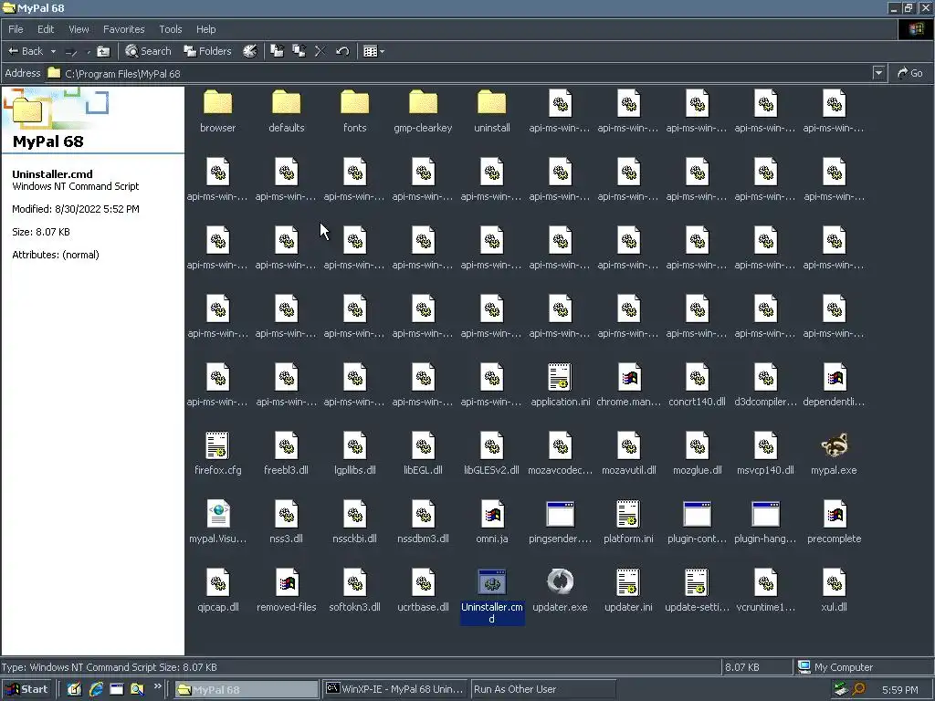The image size is (935, 701).
Task: Open the Favorites menu
Action: click(124, 29)
